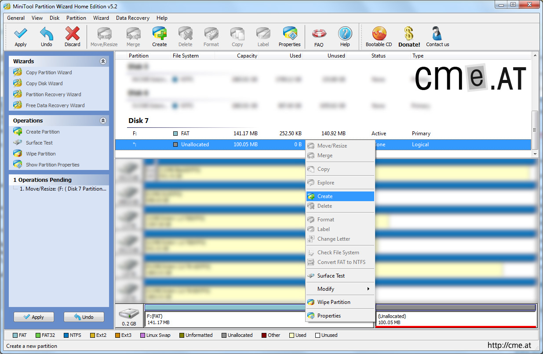Image resolution: width=543 pixels, height=354 pixels.
Task: Click the FAT legend color swatch
Action: coord(15,336)
